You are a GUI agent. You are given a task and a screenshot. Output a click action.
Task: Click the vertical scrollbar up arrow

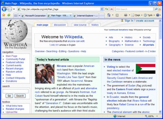(160, 21)
